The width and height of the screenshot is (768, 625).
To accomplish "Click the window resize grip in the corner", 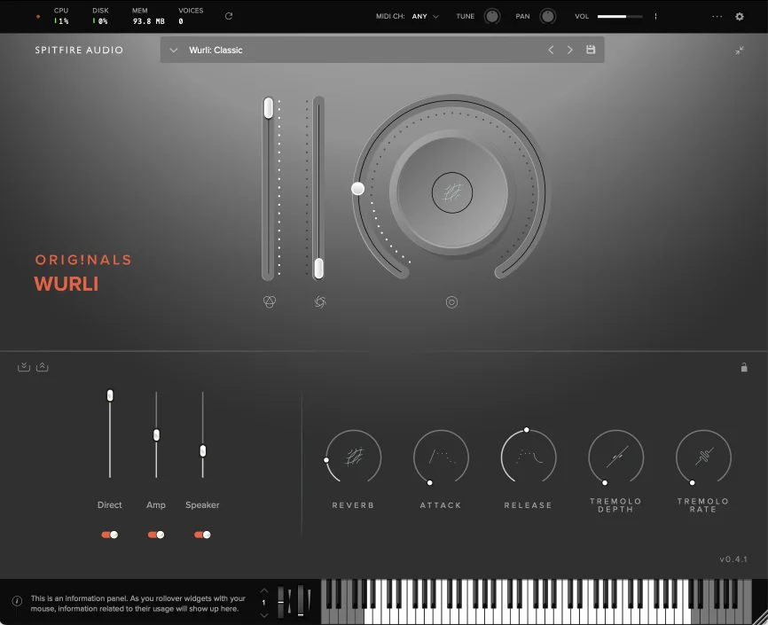I will pyautogui.click(x=760, y=617).
